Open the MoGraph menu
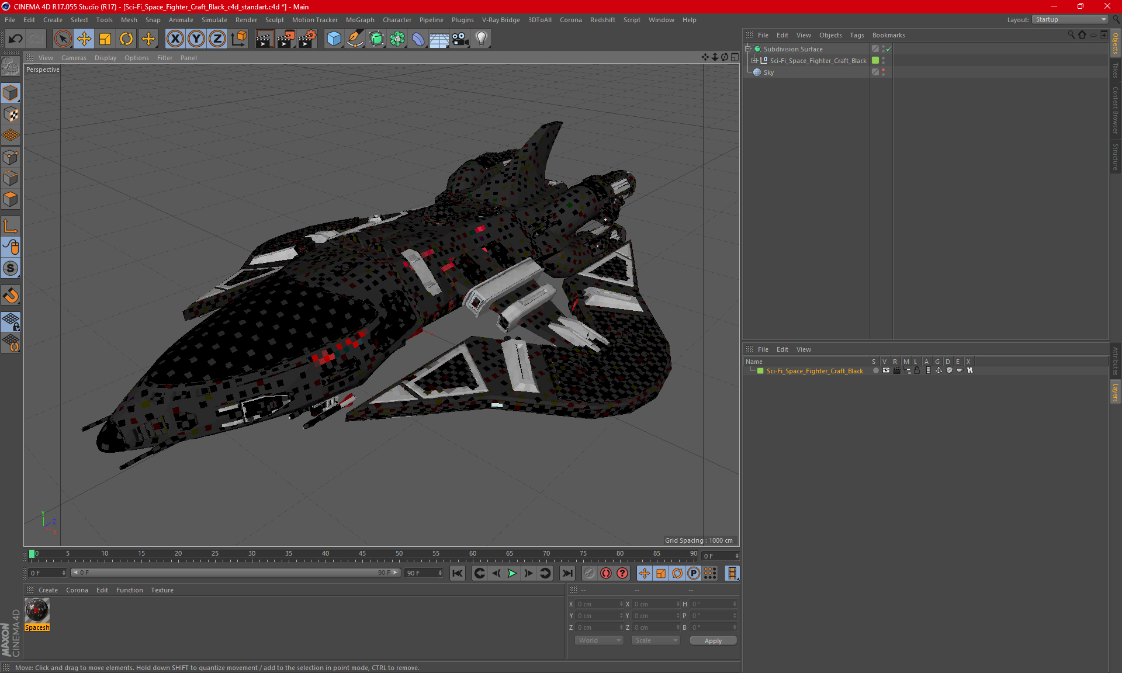 tap(360, 20)
